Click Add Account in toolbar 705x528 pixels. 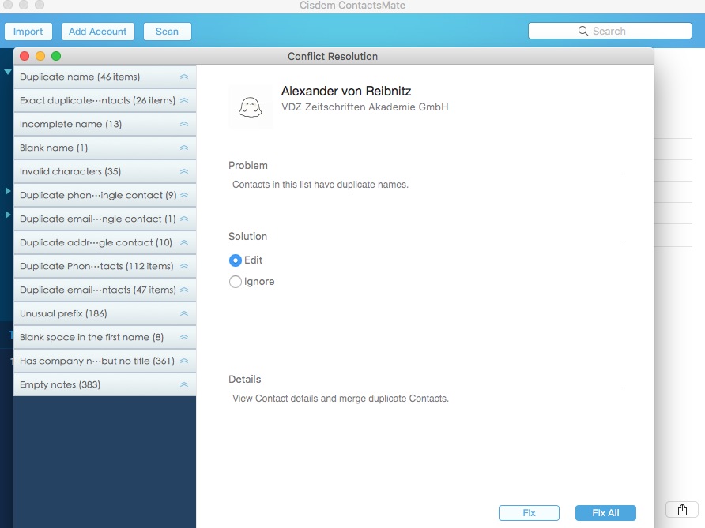(97, 32)
